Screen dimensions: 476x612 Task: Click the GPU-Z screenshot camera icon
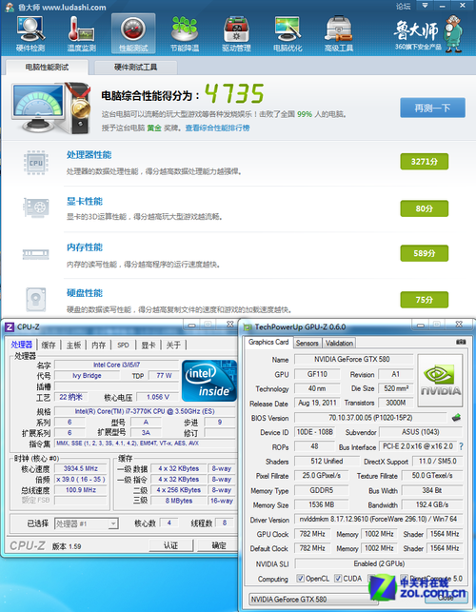tap(461, 342)
